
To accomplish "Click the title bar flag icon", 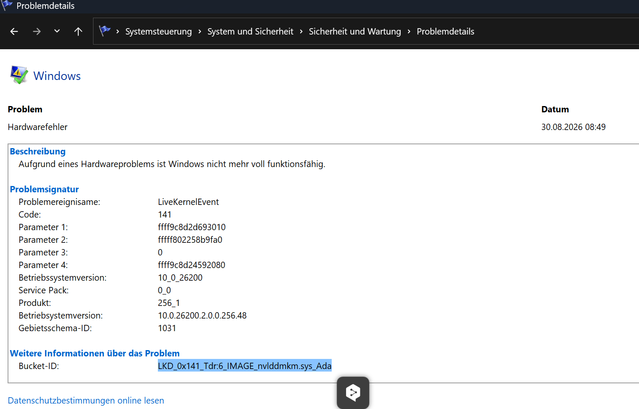I will click(6, 5).
